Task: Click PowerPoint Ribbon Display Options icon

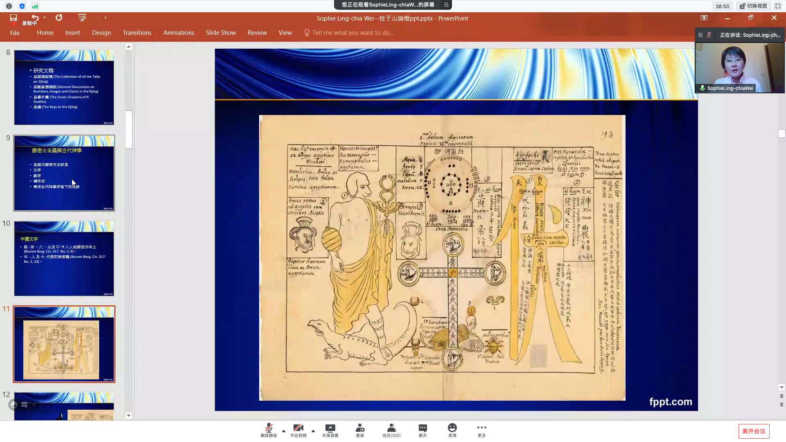Action: (704, 18)
